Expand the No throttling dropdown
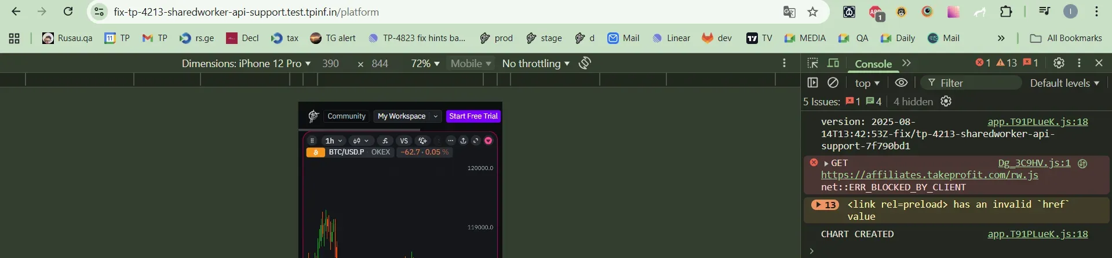This screenshot has width=1112, height=258. [x=535, y=63]
